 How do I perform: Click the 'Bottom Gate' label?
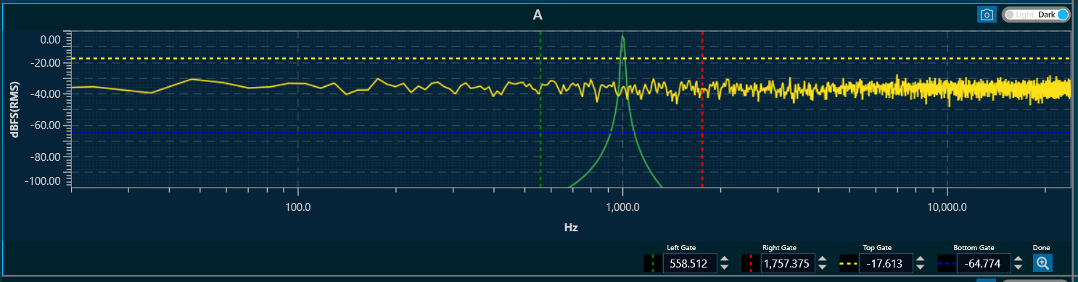click(974, 248)
